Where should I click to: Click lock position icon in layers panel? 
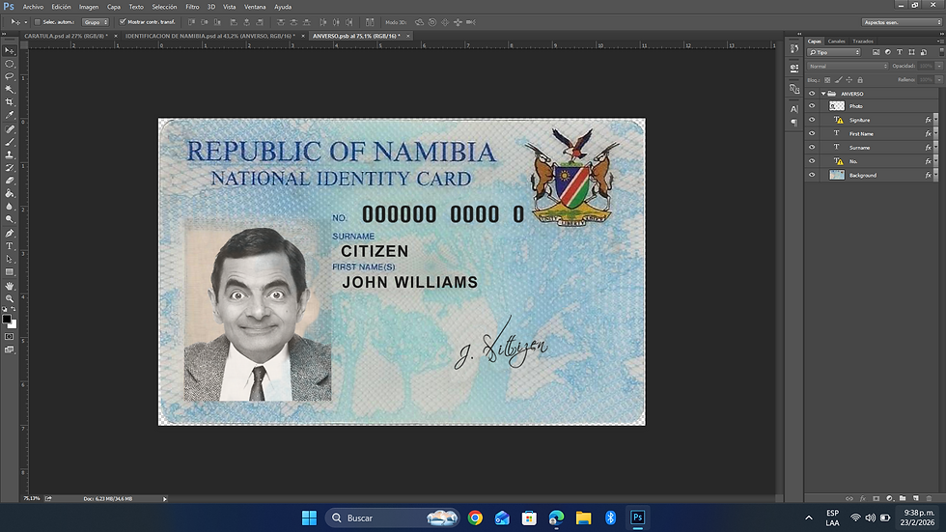click(849, 79)
